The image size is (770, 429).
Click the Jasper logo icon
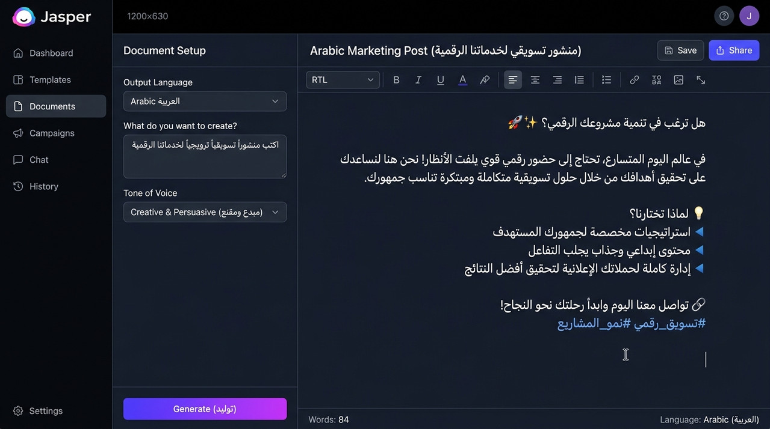[23, 17]
